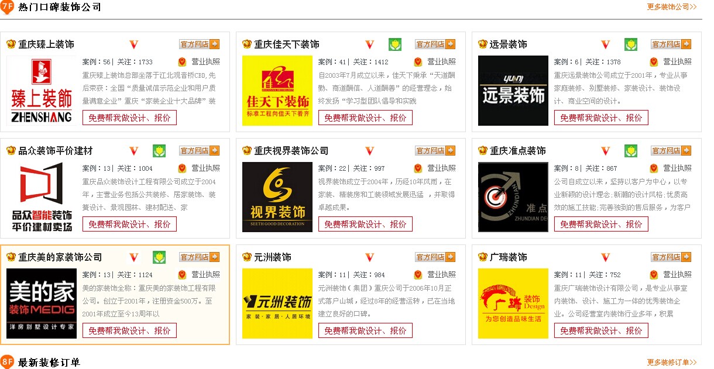Click the trophy icon before 广瑞装饰
Screen dimensions: 714x369
click(483, 257)
